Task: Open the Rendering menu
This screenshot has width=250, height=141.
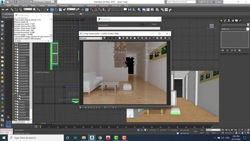Action: pos(91,5)
